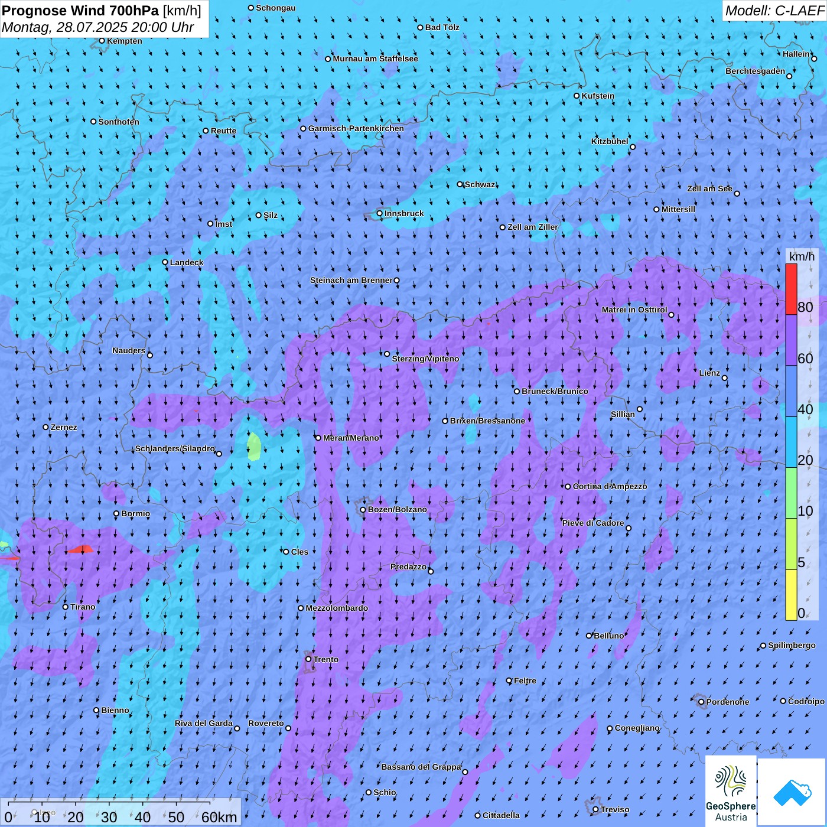The image size is (827, 827).
Task: Pick the cyan 20–40 legend segment
Action: point(791,442)
